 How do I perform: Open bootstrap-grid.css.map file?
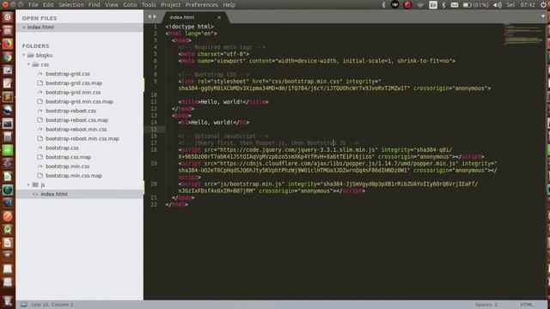coord(74,83)
